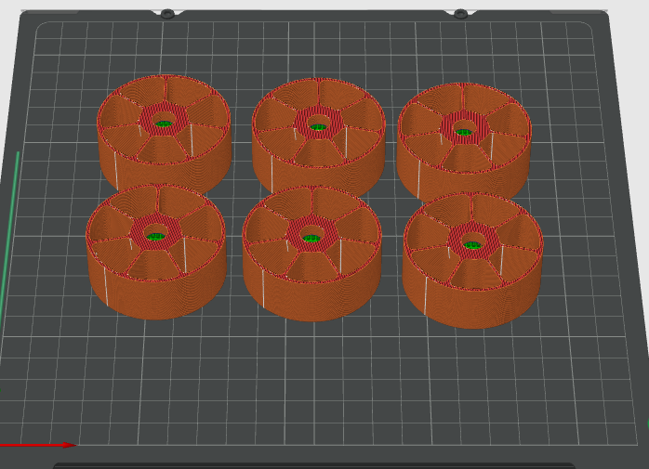The width and height of the screenshot is (649, 469).
Task: Click green hub hole of back-right wheel
Action: click(464, 129)
